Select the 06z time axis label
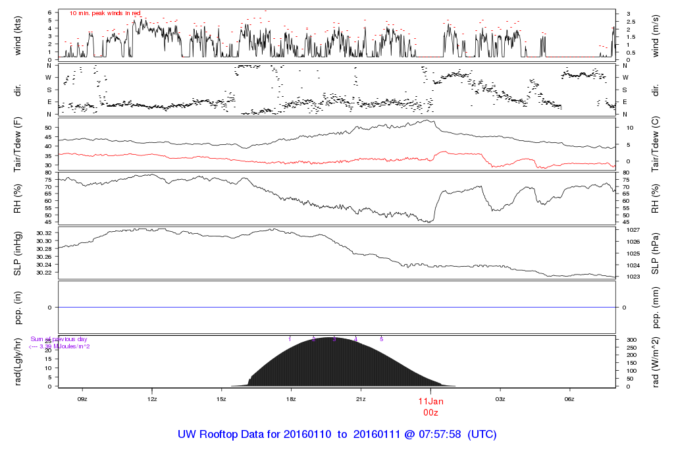 click(x=570, y=399)
